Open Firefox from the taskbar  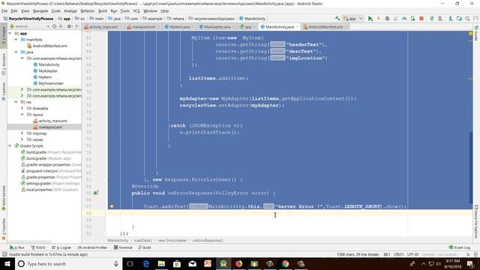(x=238, y=263)
